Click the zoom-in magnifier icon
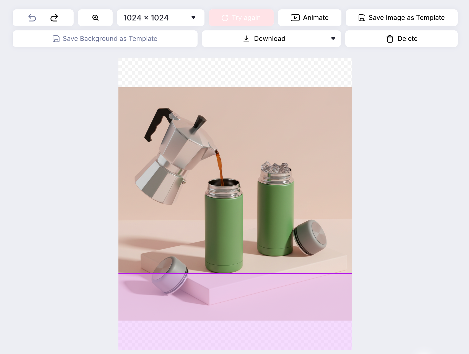This screenshot has height=354, width=469. click(95, 18)
